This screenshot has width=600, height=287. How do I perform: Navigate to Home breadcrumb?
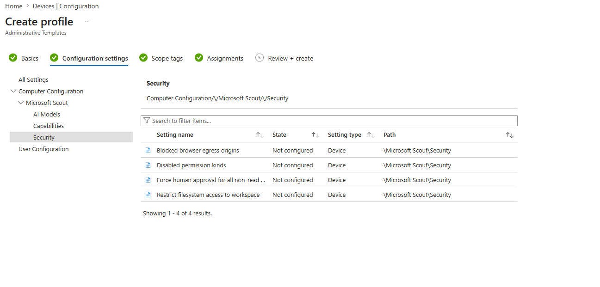tap(14, 6)
